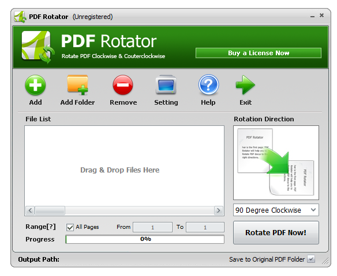Image resolution: width=337 pixels, height=276 pixels.
Task: Click the green Add file icon
Action: pos(35,85)
